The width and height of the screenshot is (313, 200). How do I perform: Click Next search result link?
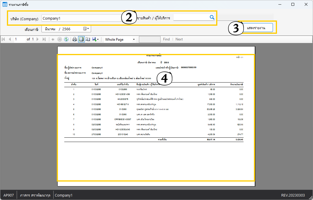coord(179,39)
